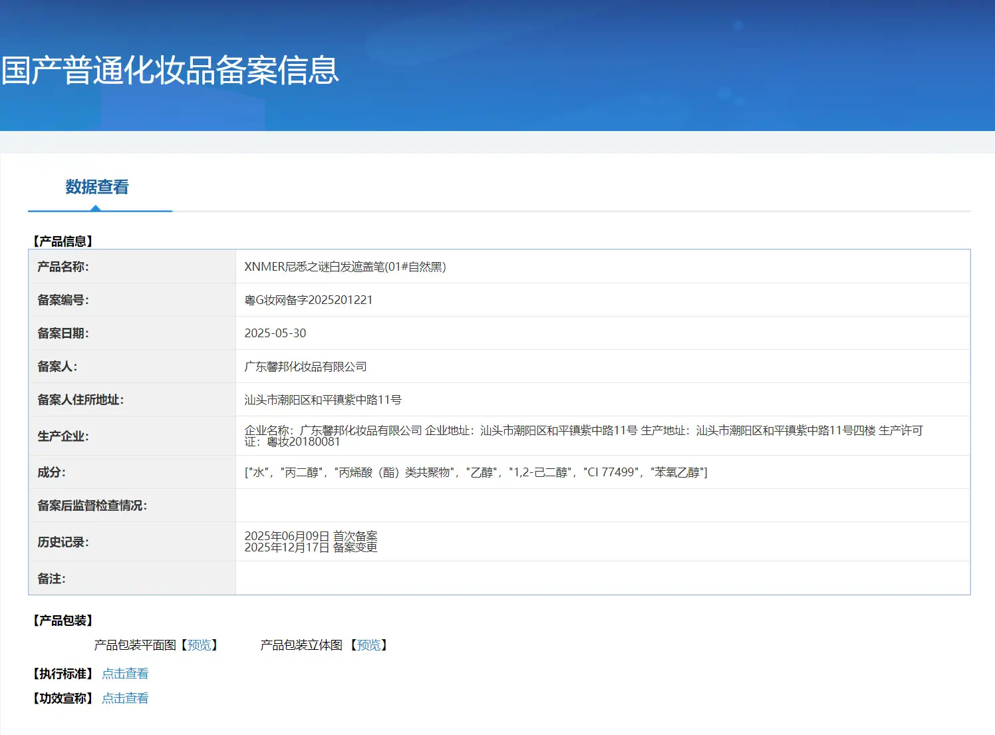
Task: Preview the 产品包装平面图 image
Action: (x=199, y=645)
